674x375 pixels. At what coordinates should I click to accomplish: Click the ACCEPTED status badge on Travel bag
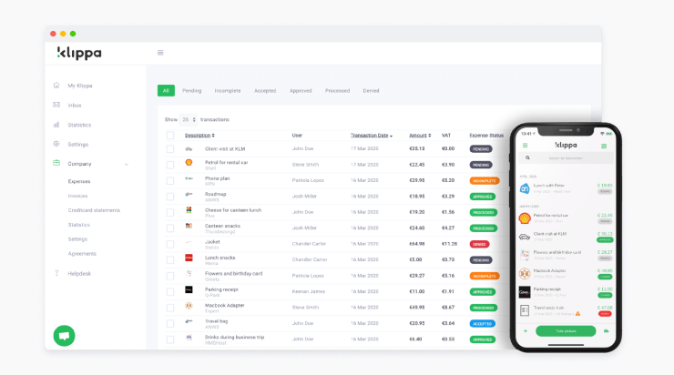click(483, 324)
